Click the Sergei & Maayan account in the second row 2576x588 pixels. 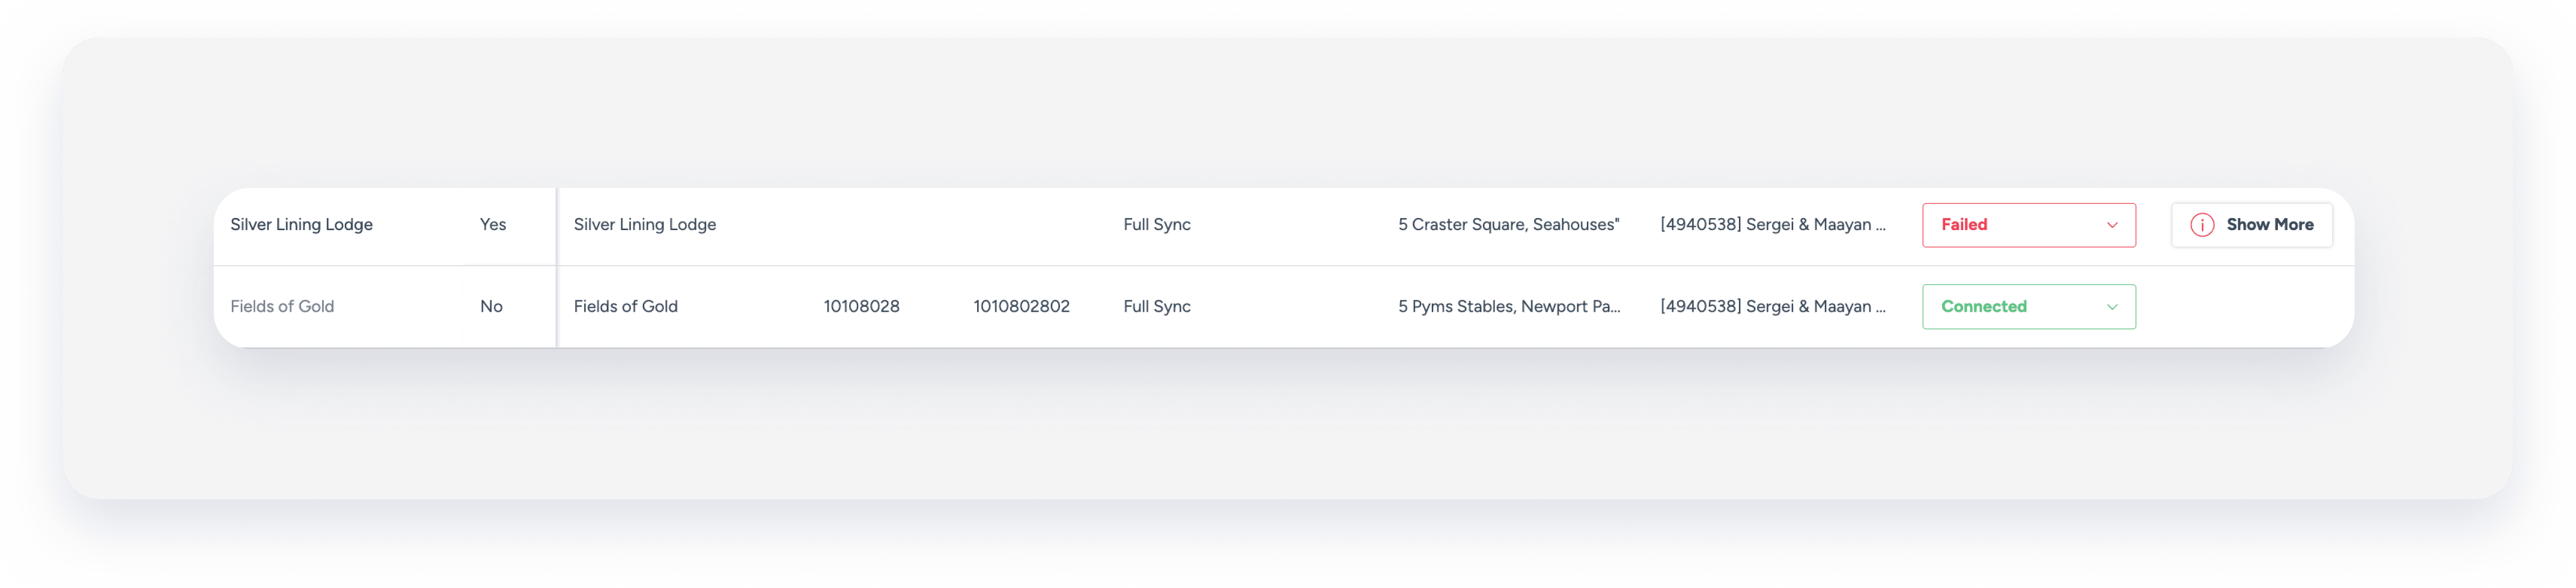(x=1772, y=306)
